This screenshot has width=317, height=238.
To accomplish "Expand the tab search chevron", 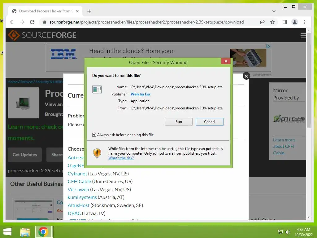I will pos(274,11).
